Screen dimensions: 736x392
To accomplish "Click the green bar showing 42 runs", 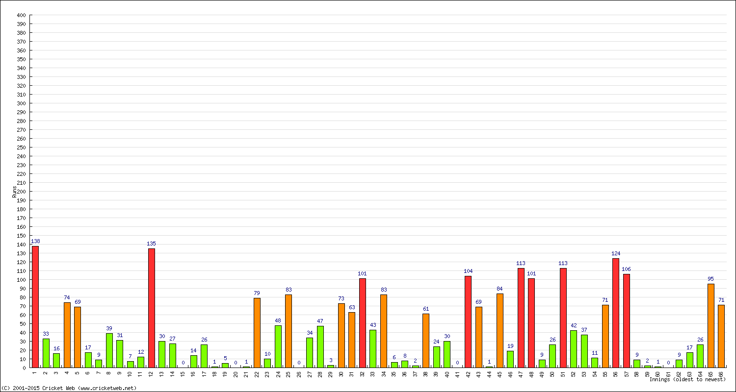I will [x=574, y=349].
